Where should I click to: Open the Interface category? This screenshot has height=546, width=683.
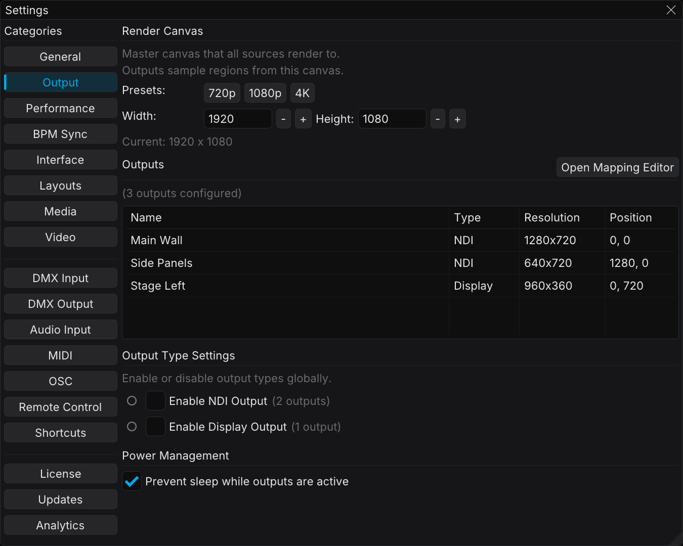click(x=61, y=160)
